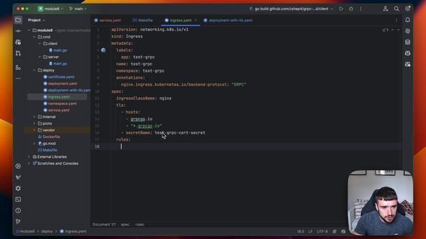Open editor tabs more options menu
The height and width of the screenshot is (239, 426).
(x=397, y=20)
